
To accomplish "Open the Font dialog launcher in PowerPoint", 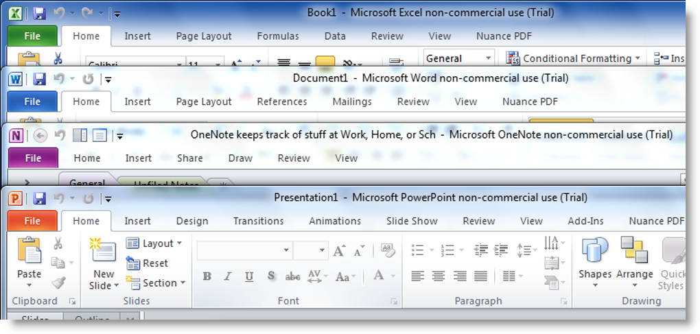I will pos(394,302).
